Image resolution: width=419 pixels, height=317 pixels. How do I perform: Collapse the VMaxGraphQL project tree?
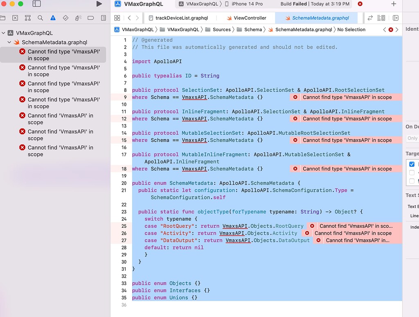(3, 32)
